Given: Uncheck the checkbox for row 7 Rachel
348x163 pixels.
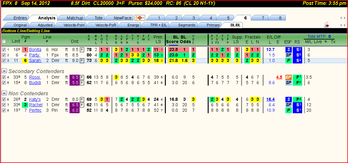Looking at the screenshot, I should click(x=4, y=105).
